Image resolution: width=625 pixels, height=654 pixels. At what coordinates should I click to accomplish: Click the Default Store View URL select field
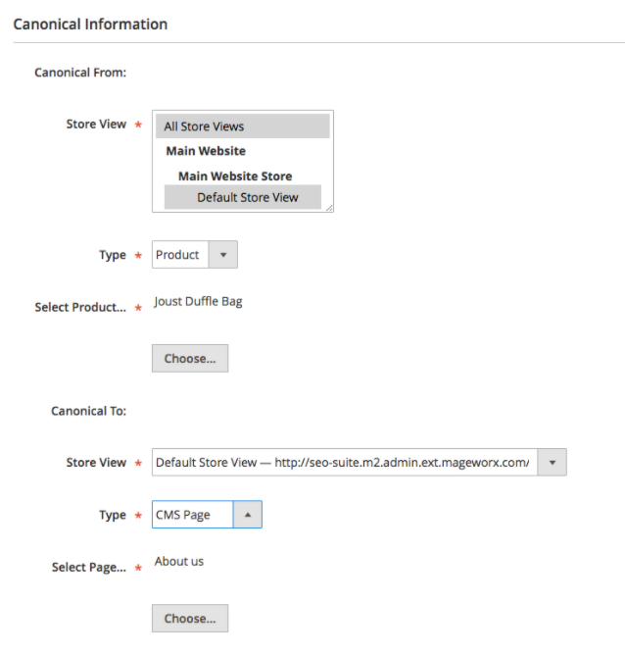pos(343,463)
